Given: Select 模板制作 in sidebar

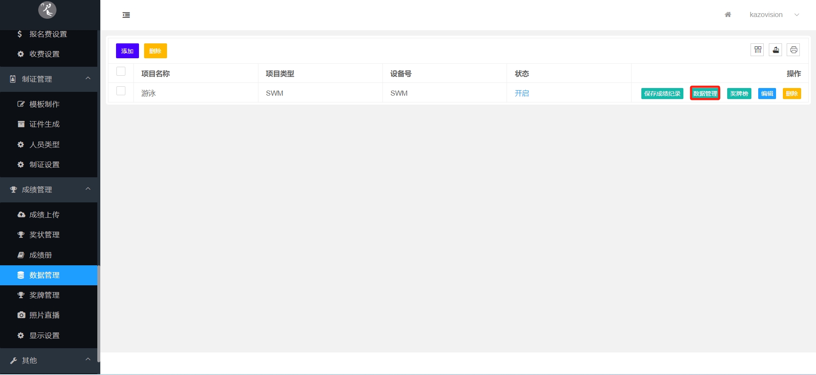Looking at the screenshot, I should click(x=44, y=104).
